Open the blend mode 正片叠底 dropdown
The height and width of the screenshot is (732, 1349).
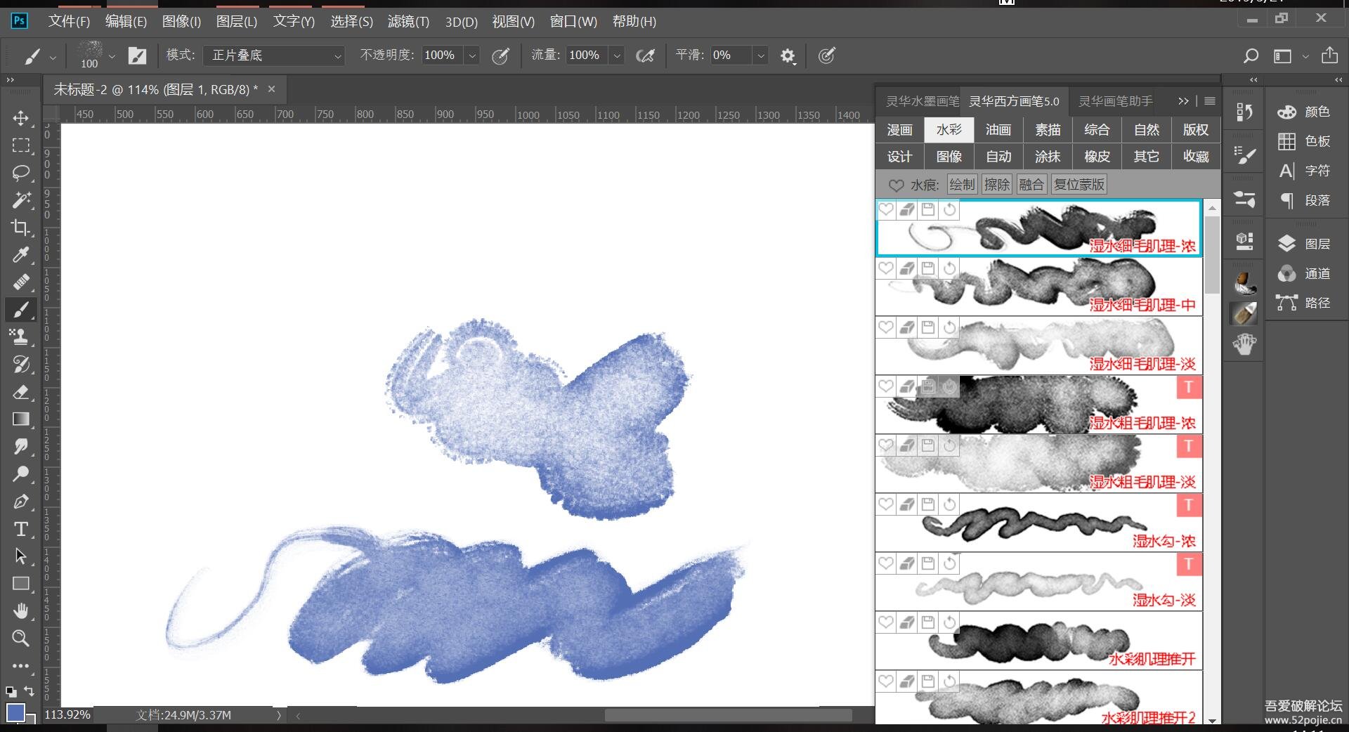point(274,55)
